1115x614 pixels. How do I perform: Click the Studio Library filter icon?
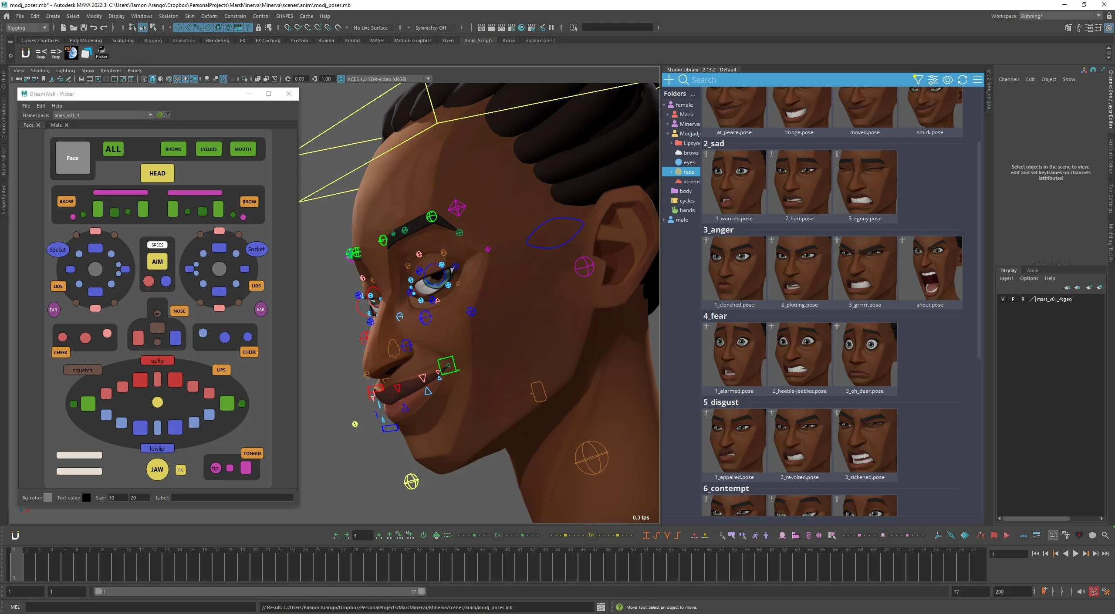pyautogui.click(x=918, y=80)
